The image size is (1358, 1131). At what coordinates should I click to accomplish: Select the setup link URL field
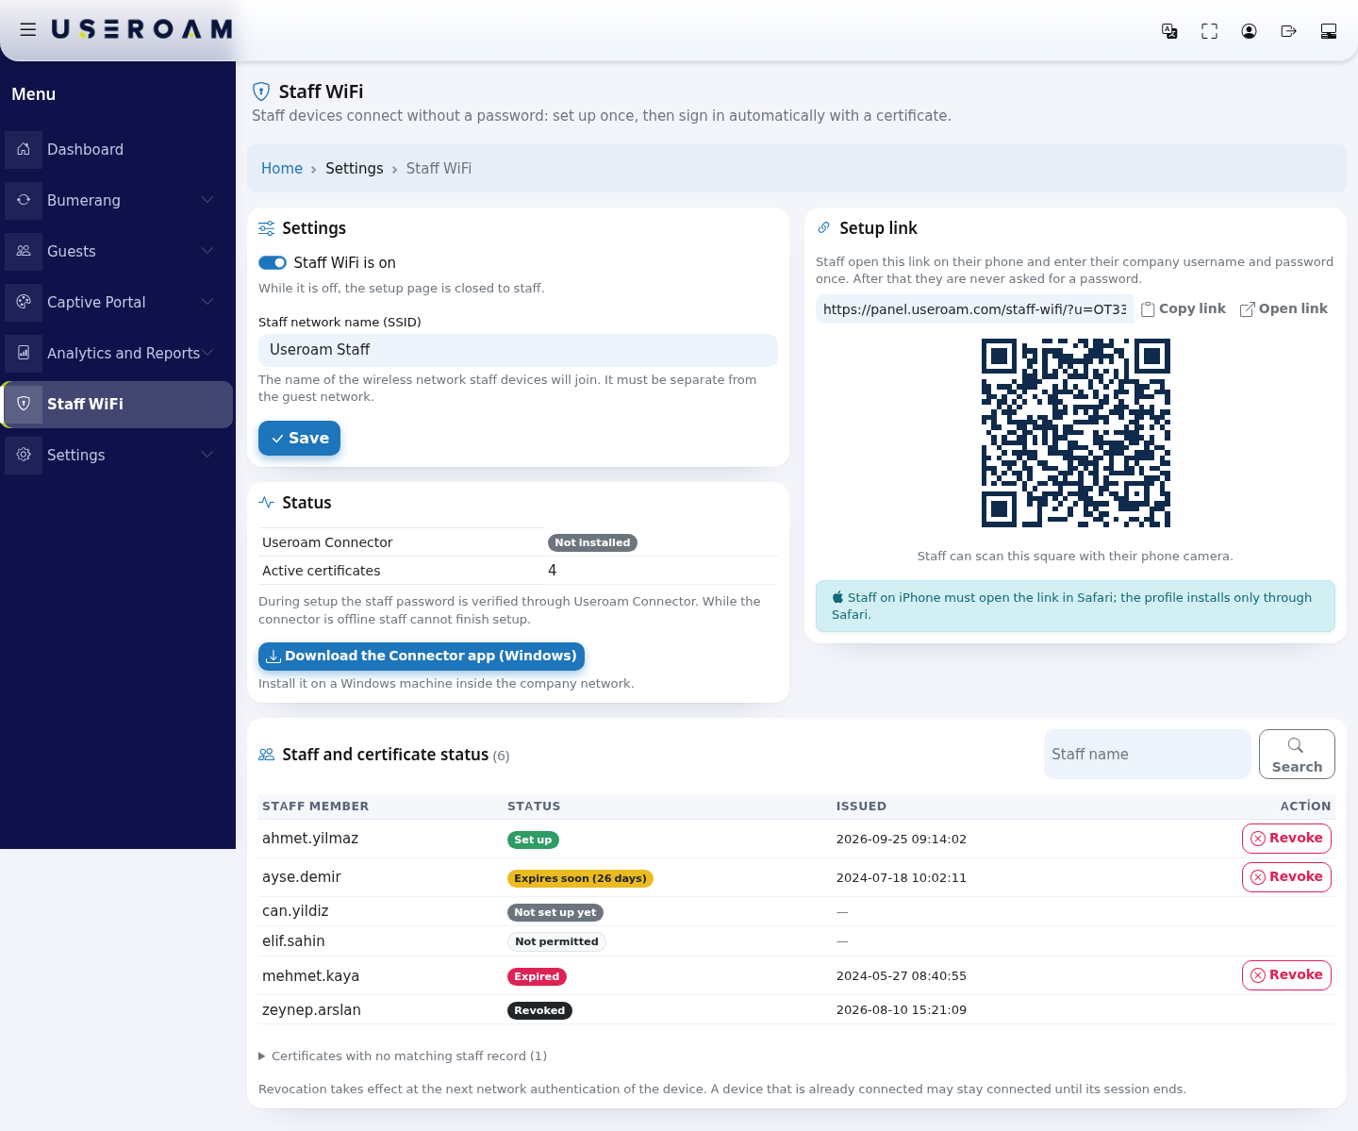coord(974,308)
